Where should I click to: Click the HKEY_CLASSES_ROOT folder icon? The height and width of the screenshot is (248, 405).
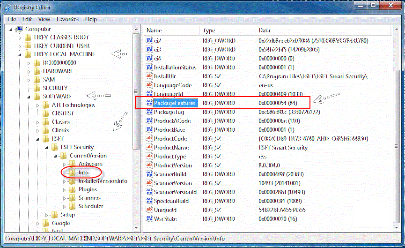click(x=28, y=38)
